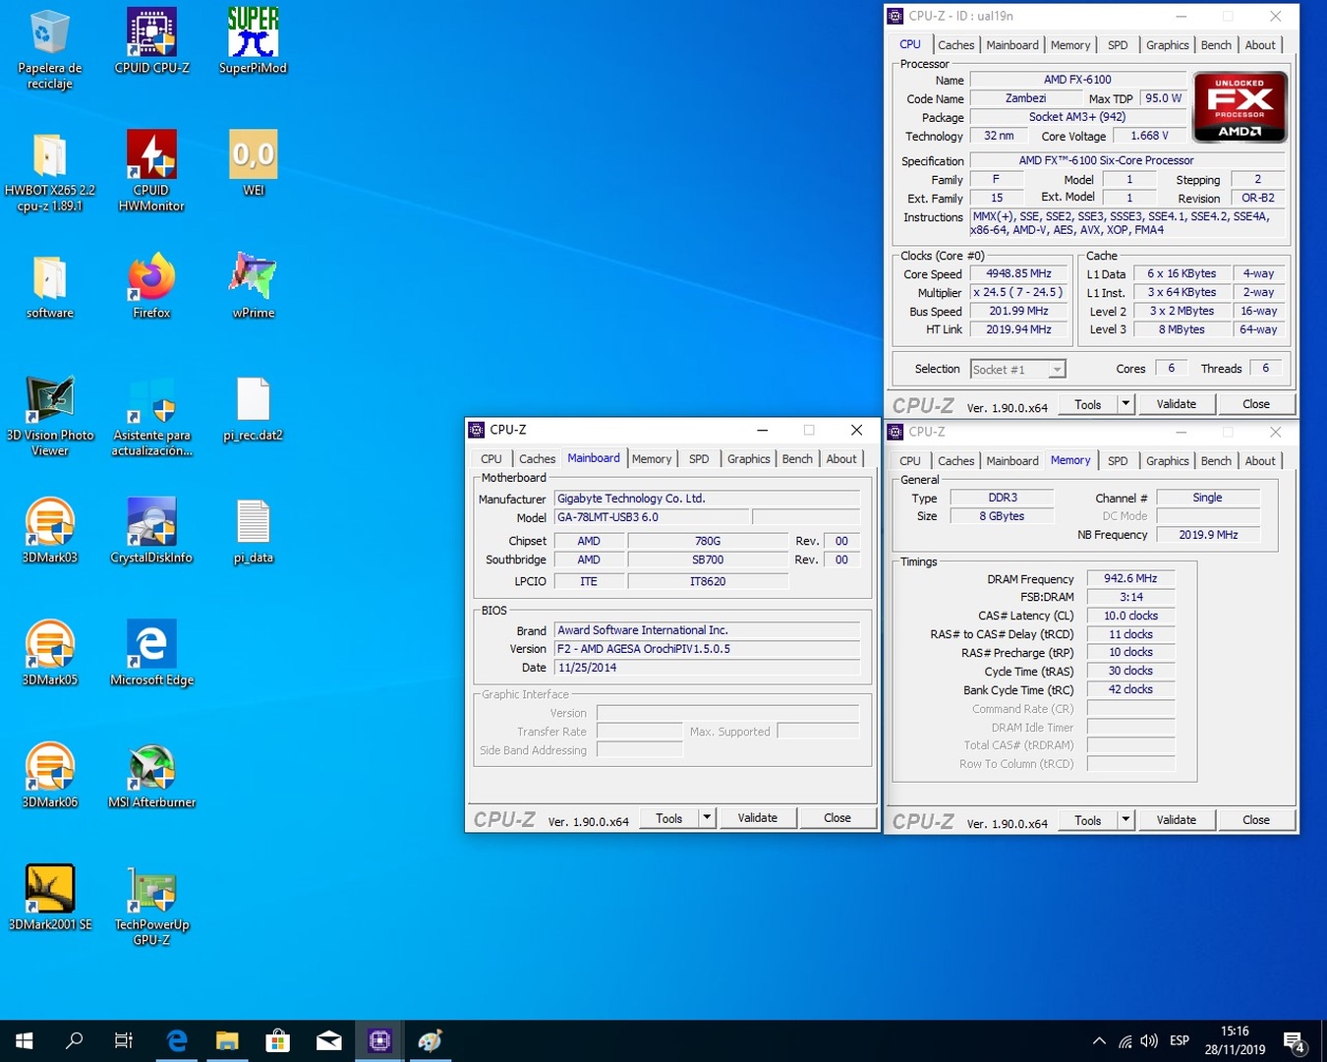Open Tools dropdown arrow in CPU window
This screenshot has width=1327, height=1062.
coord(1125,404)
